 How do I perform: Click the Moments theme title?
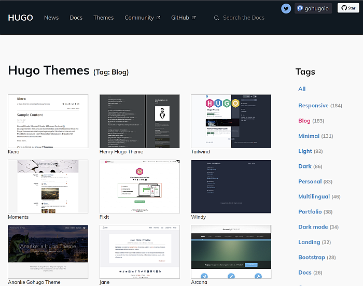pos(18,217)
